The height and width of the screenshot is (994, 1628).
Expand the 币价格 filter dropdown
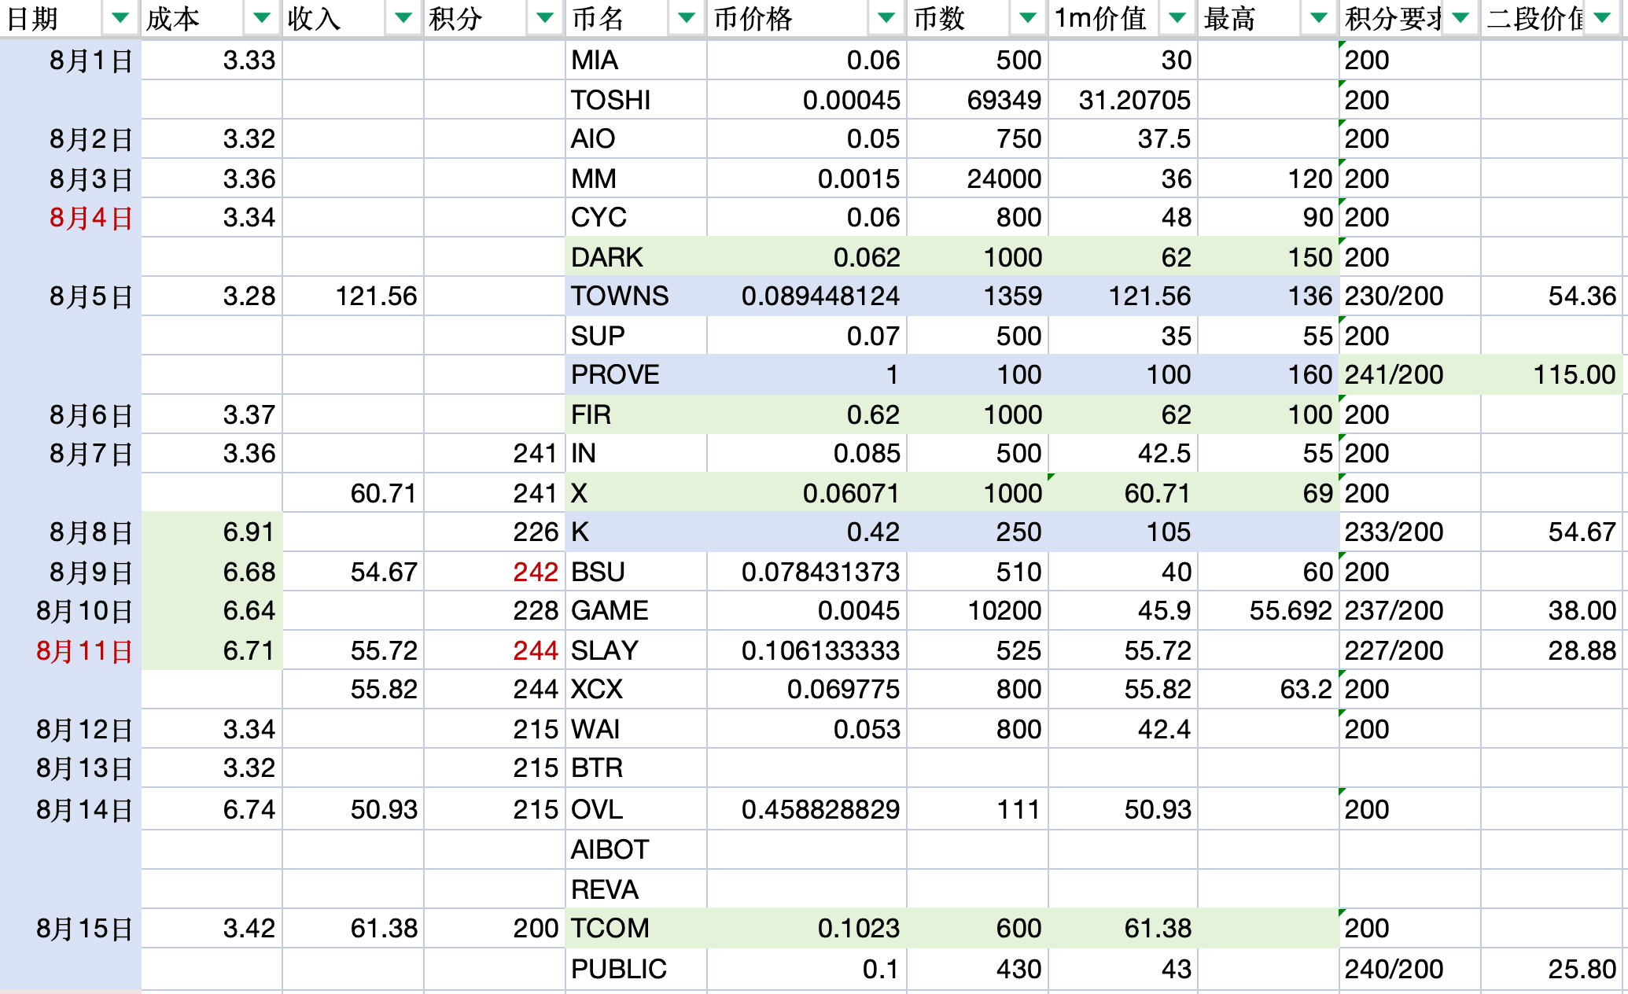[x=886, y=18]
